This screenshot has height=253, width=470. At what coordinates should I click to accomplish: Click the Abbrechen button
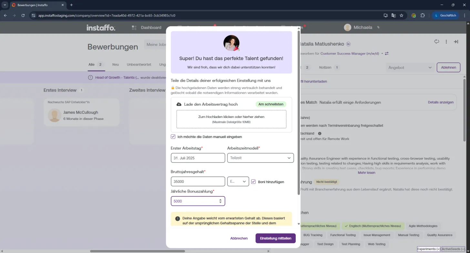pyautogui.click(x=239, y=238)
